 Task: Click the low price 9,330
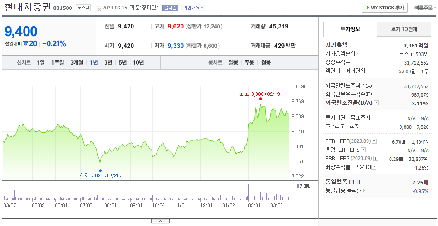[x=176, y=46]
